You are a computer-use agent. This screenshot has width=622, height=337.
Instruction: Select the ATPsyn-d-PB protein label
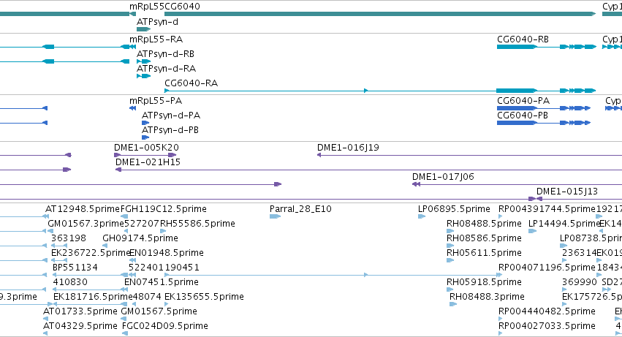coord(170,130)
